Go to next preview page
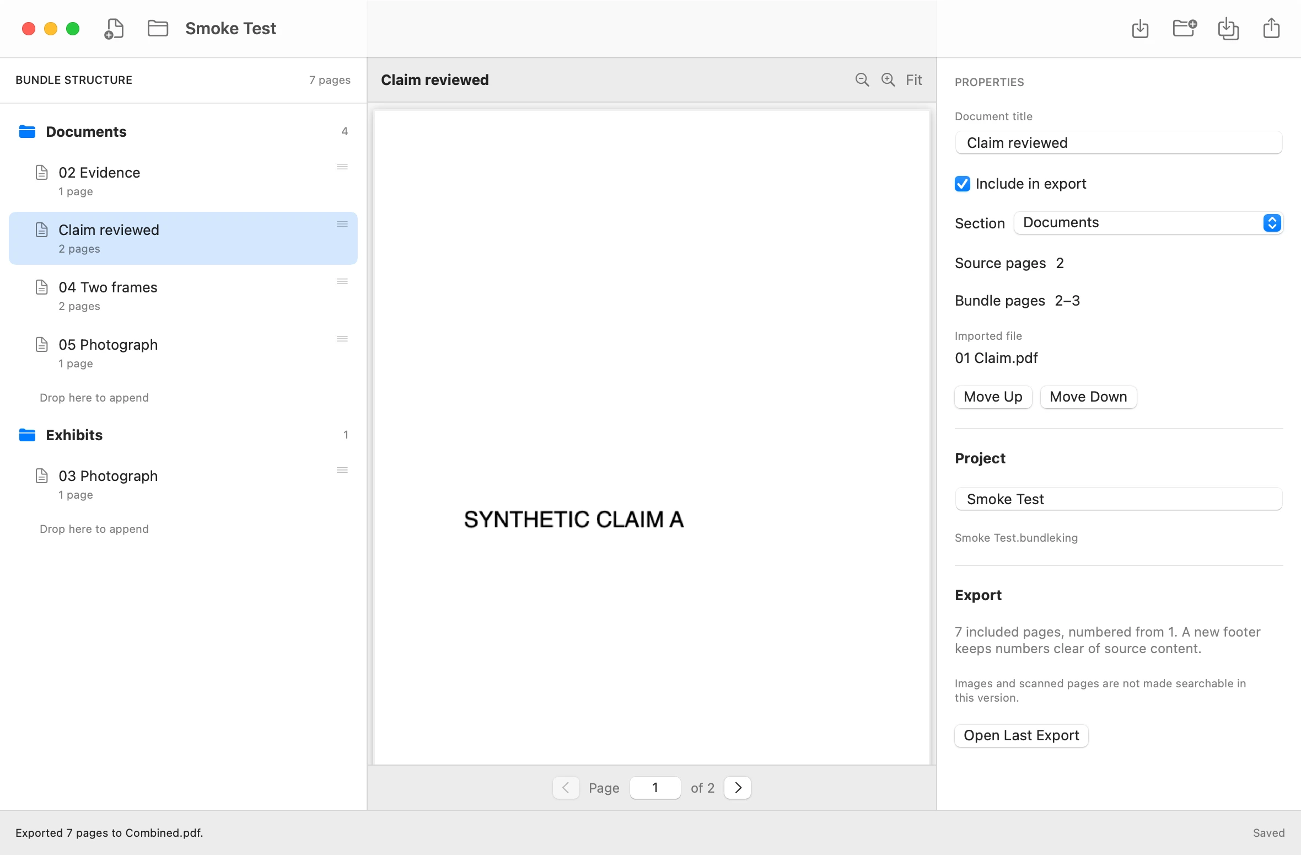 point(738,788)
